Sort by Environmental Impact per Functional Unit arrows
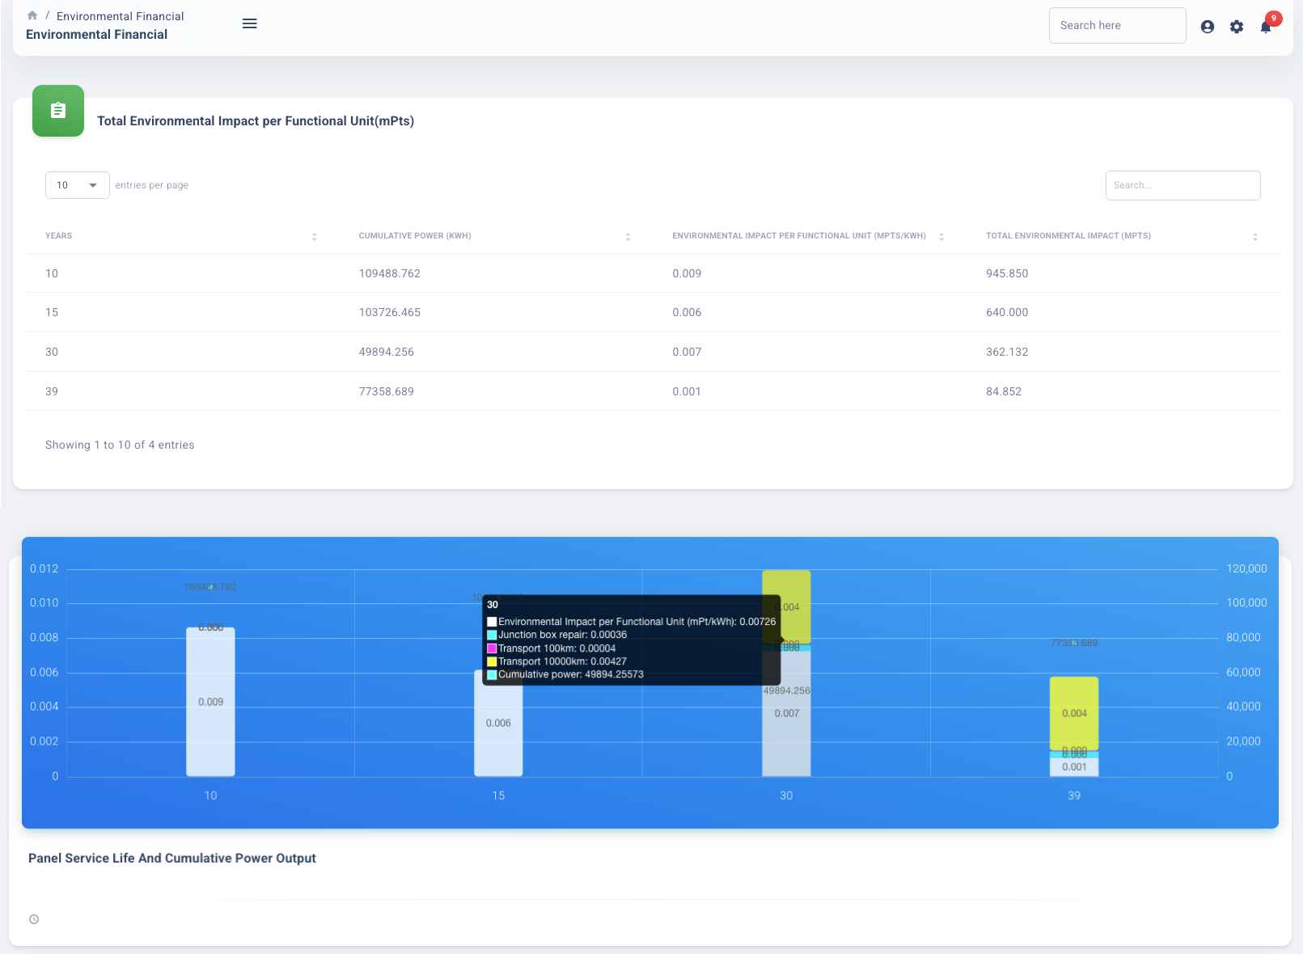 click(x=941, y=237)
